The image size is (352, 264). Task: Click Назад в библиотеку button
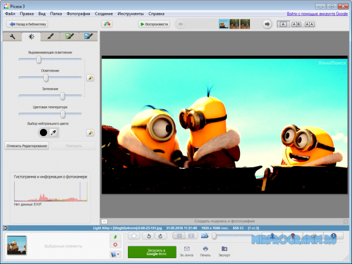pos(26,24)
